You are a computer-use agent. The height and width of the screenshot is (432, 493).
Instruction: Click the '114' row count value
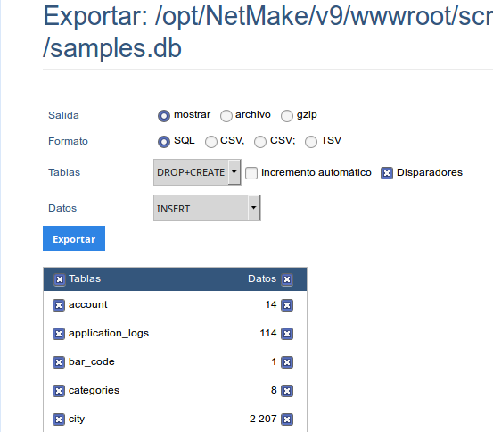coord(268,333)
